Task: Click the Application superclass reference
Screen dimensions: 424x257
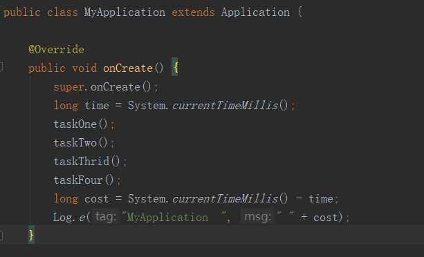Action: (255, 12)
